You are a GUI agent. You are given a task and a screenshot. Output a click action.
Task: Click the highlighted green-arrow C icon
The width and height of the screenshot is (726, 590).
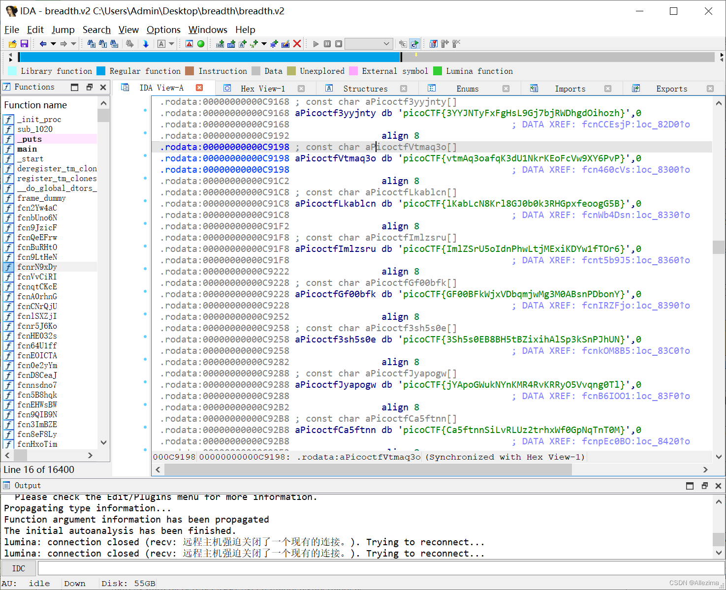tap(415, 44)
